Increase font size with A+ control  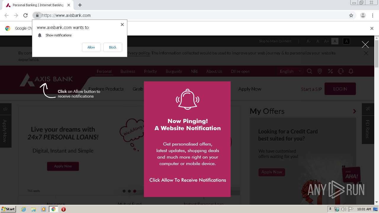click(326, 41)
